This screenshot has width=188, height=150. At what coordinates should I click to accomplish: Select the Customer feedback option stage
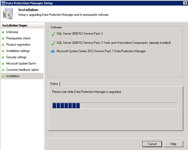[23, 70]
